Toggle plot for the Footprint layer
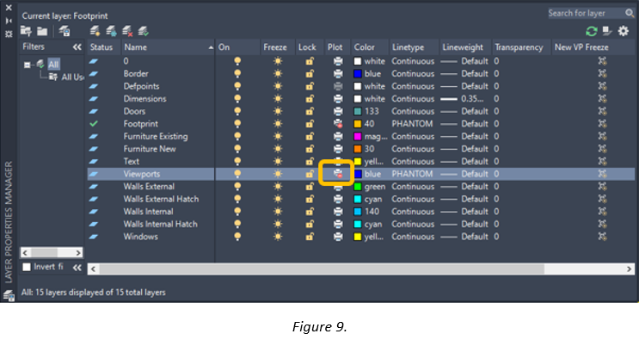This screenshot has width=639, height=340. [338, 124]
